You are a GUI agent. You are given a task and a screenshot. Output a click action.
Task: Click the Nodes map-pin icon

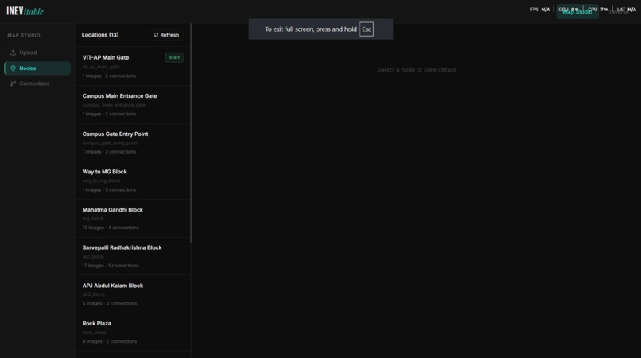tap(13, 68)
